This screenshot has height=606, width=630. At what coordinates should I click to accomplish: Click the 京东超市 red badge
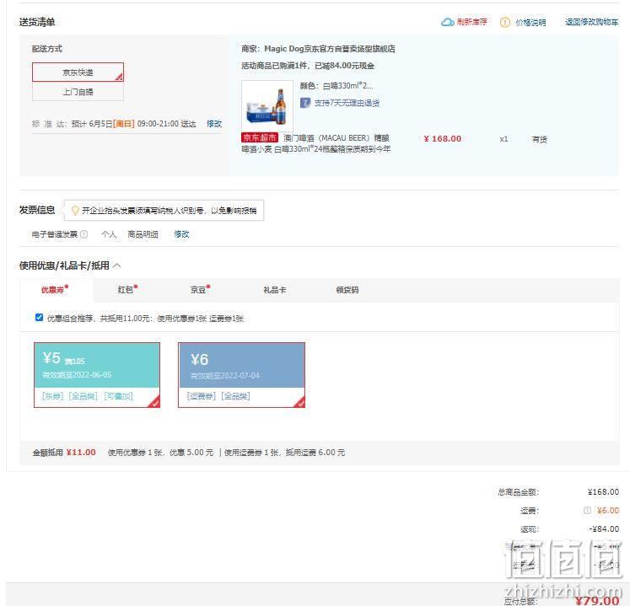click(260, 137)
